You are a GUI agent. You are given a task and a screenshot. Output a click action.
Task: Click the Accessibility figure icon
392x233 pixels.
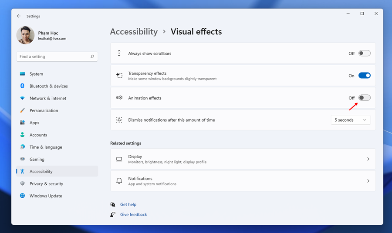click(x=22, y=171)
